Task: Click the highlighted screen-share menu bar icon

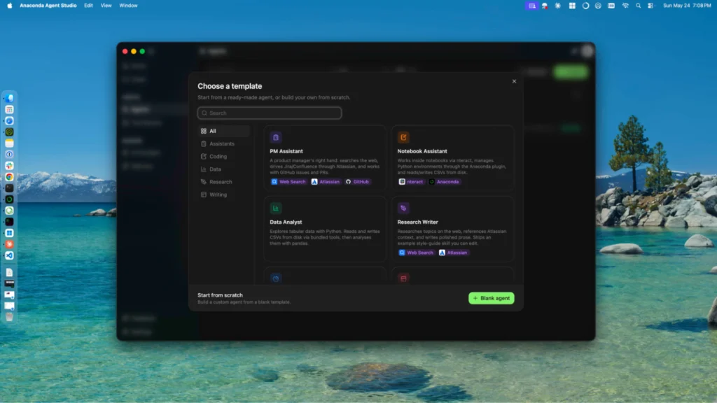Action: [531, 6]
